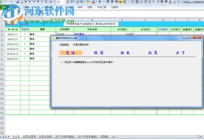Click the center align icon
The height and width of the screenshot is (140, 204).
112,2
